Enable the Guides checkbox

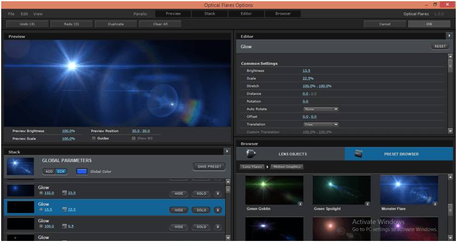tap(92, 138)
